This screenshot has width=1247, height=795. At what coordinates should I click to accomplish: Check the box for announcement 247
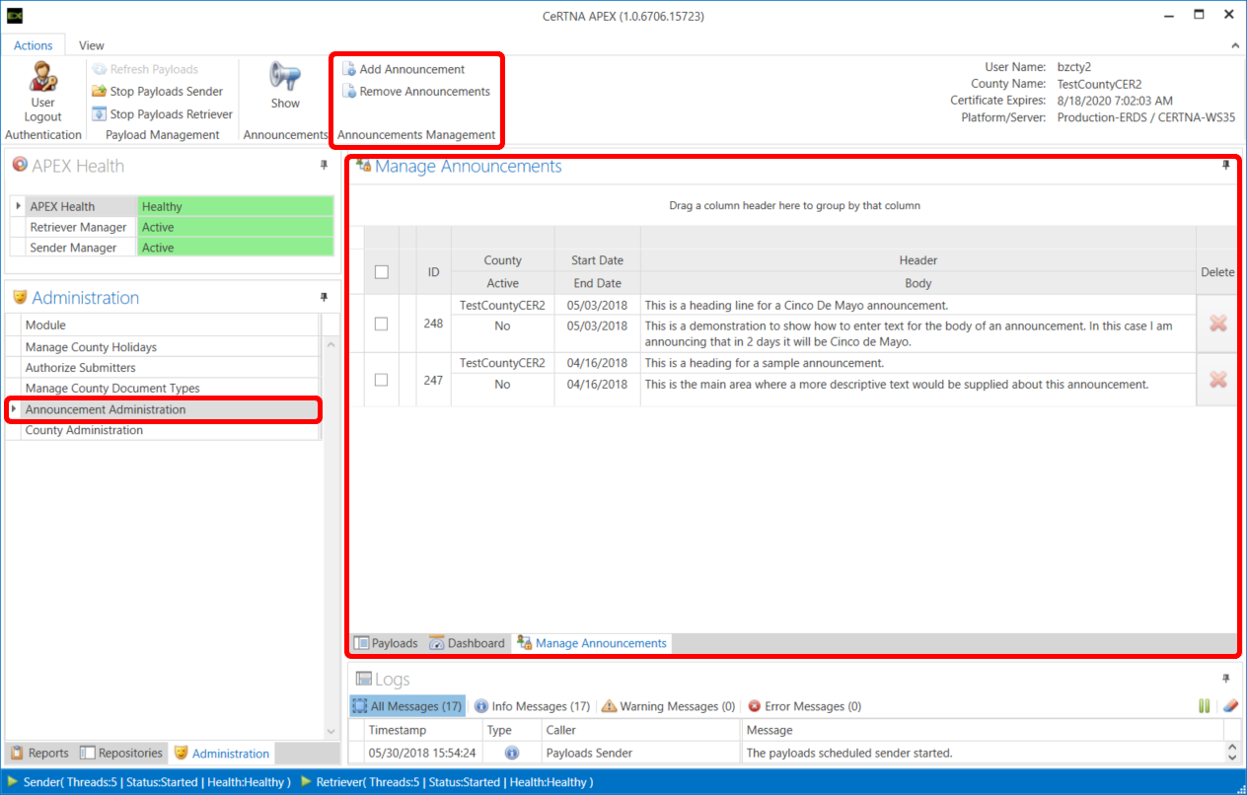pos(382,380)
